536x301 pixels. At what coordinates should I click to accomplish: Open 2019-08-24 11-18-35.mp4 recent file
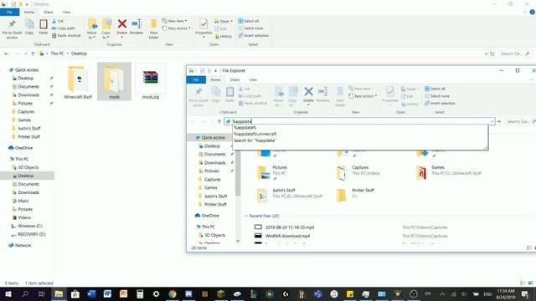pyautogui.click(x=290, y=227)
